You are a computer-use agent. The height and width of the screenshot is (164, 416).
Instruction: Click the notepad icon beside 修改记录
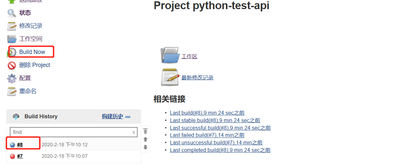coord(12,26)
